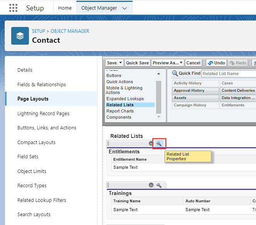Open Lightning Record Pages
The height and width of the screenshot is (225, 256).
[43, 113]
